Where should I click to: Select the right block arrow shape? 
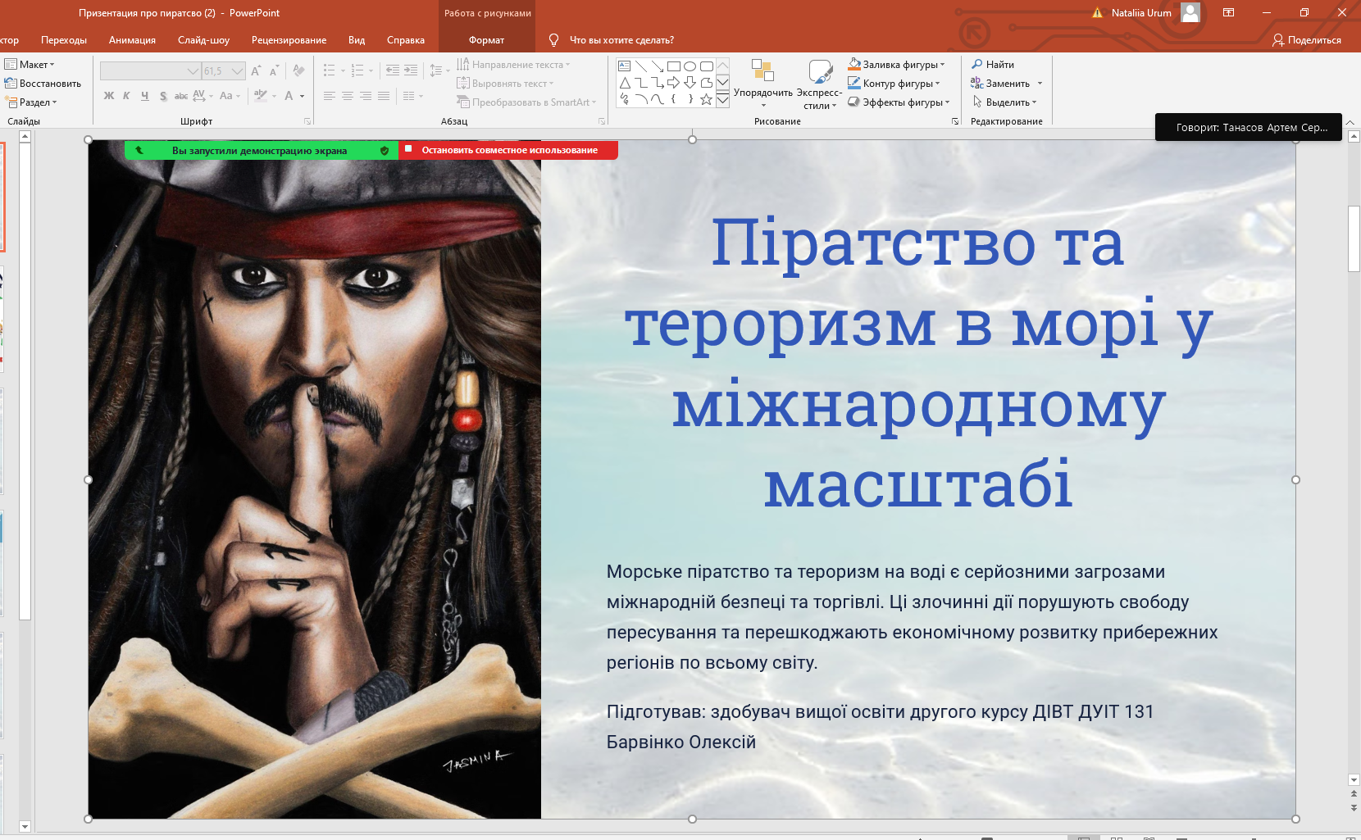point(674,83)
